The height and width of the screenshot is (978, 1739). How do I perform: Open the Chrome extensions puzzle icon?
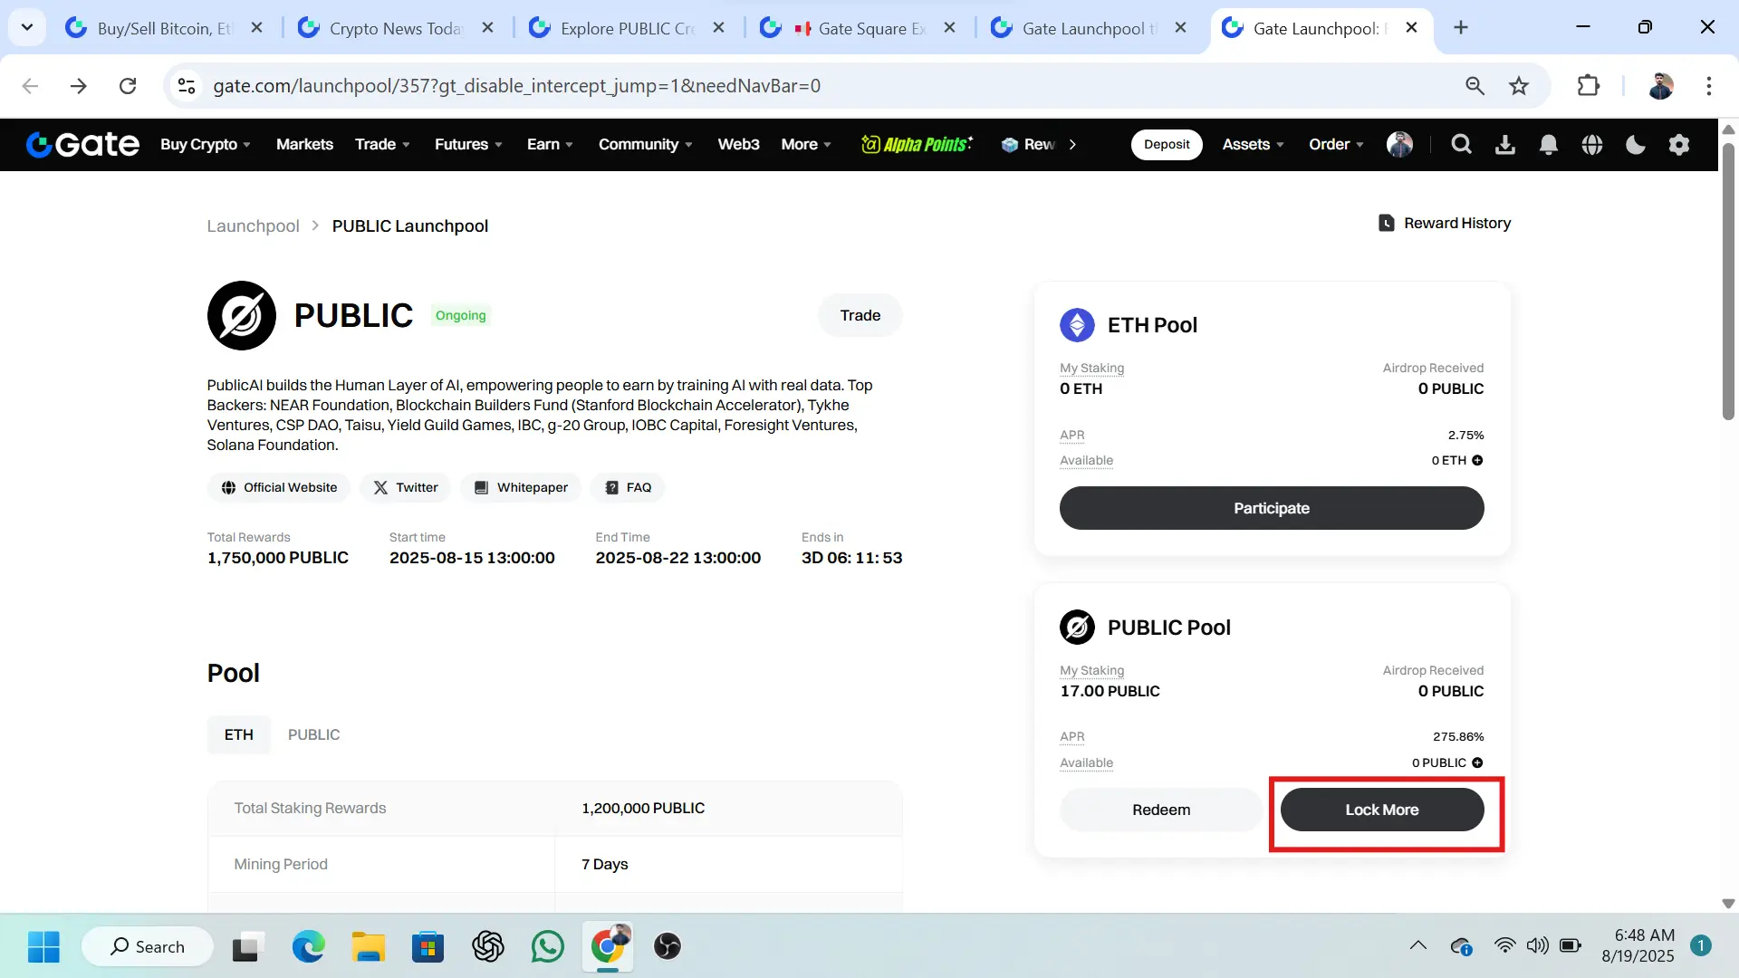coord(1588,86)
